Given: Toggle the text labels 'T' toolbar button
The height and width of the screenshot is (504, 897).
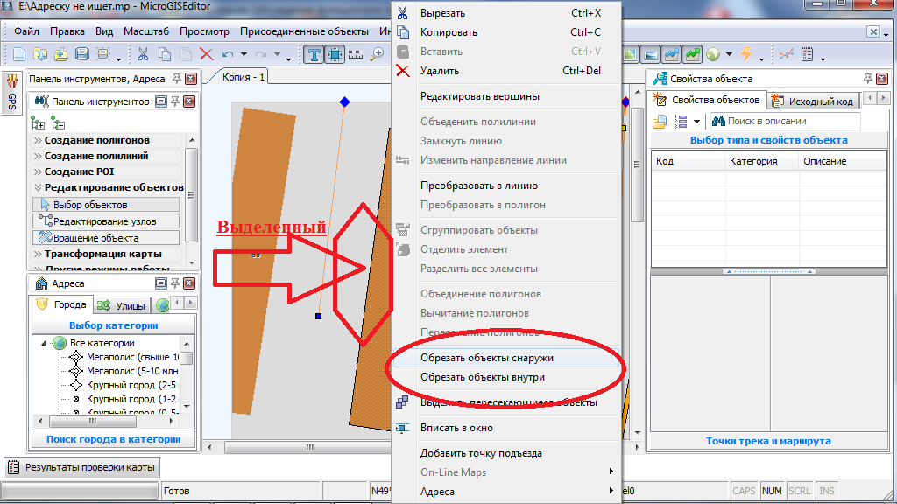Looking at the screenshot, I should pyautogui.click(x=314, y=54).
